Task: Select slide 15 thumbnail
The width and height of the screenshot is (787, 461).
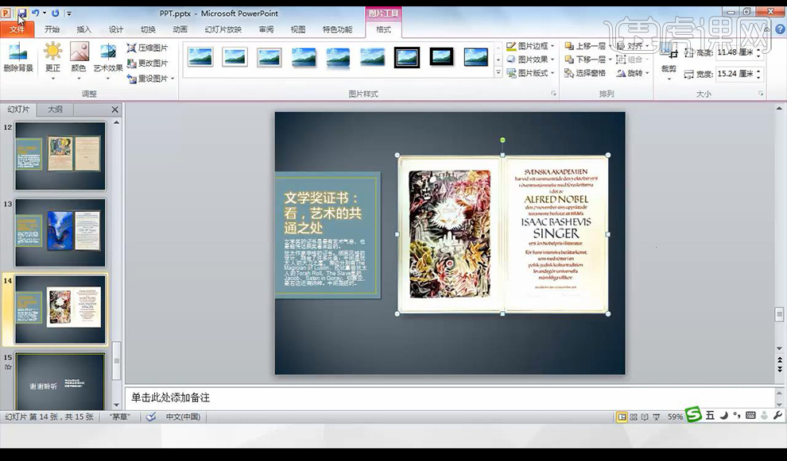Action: (x=60, y=382)
